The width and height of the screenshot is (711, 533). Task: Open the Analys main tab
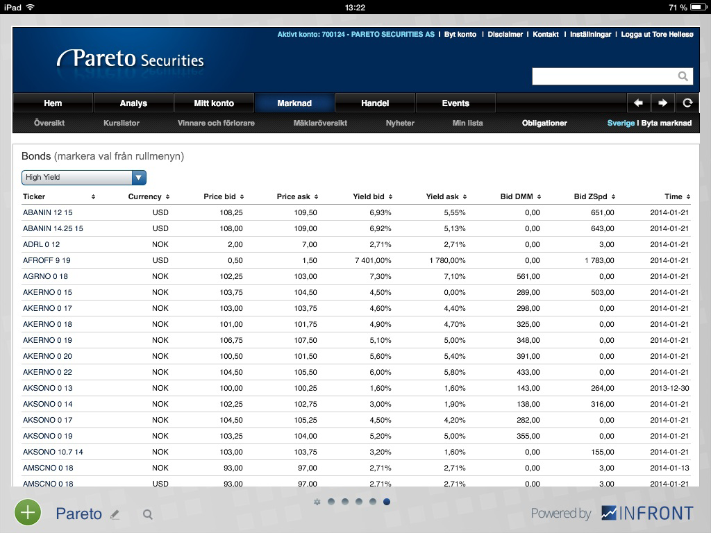click(x=133, y=103)
